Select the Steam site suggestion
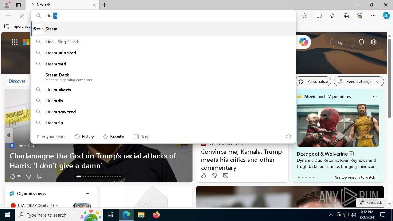Screen dimensions: 393x221 (x=163, y=29)
